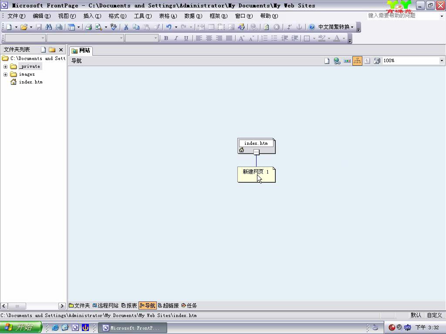Click the printer icon in toolbar
446x334 pixels.
coord(88,27)
